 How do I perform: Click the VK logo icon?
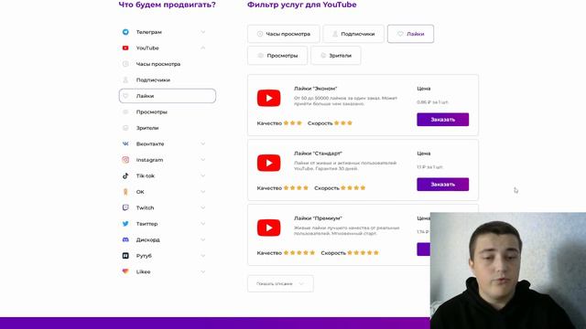[125, 143]
